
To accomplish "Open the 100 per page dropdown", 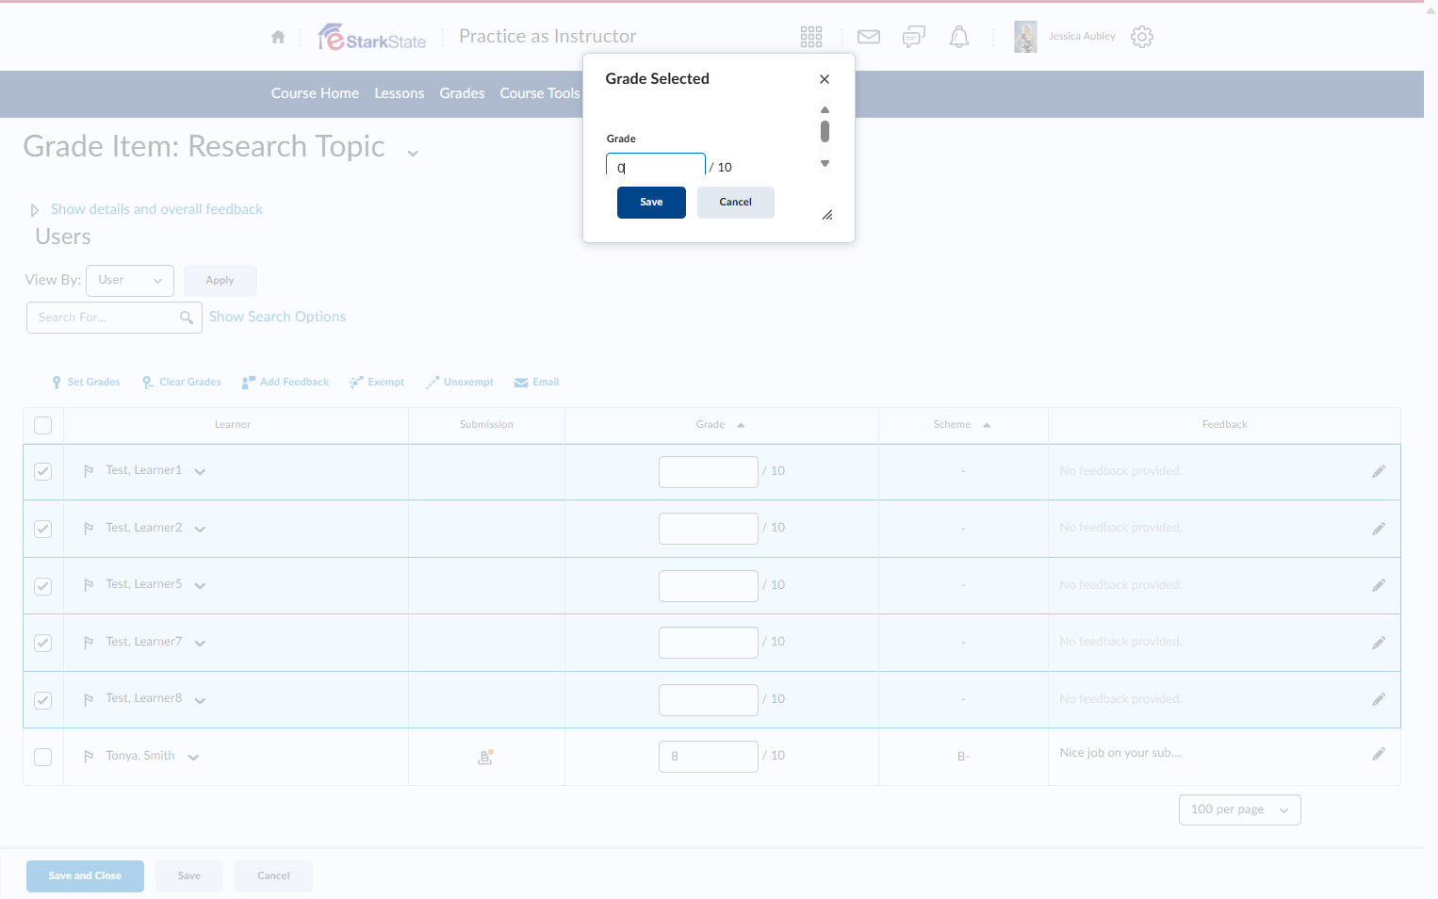I will point(1239,809).
